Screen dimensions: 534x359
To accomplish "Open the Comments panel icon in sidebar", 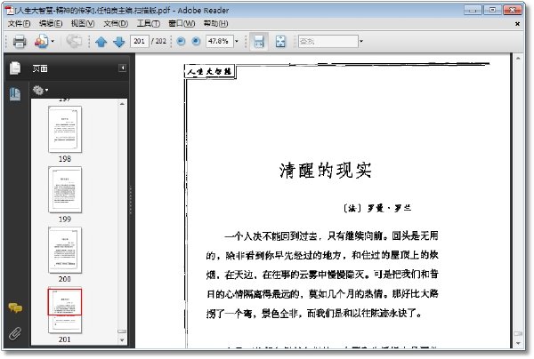I will coord(15,308).
